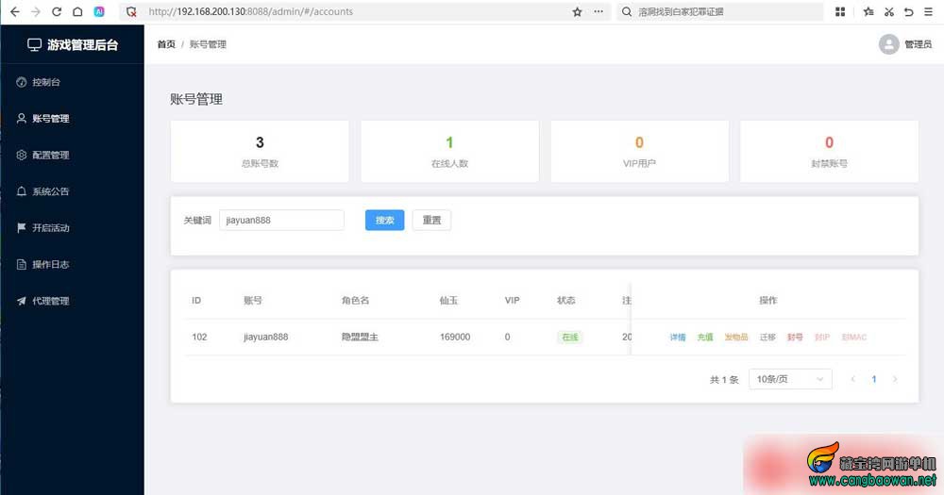Click the 操作日志 document icon
Image resolution: width=944 pixels, height=495 pixels.
tap(22, 264)
